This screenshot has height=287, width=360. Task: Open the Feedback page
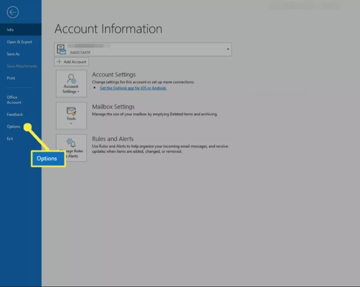15,114
